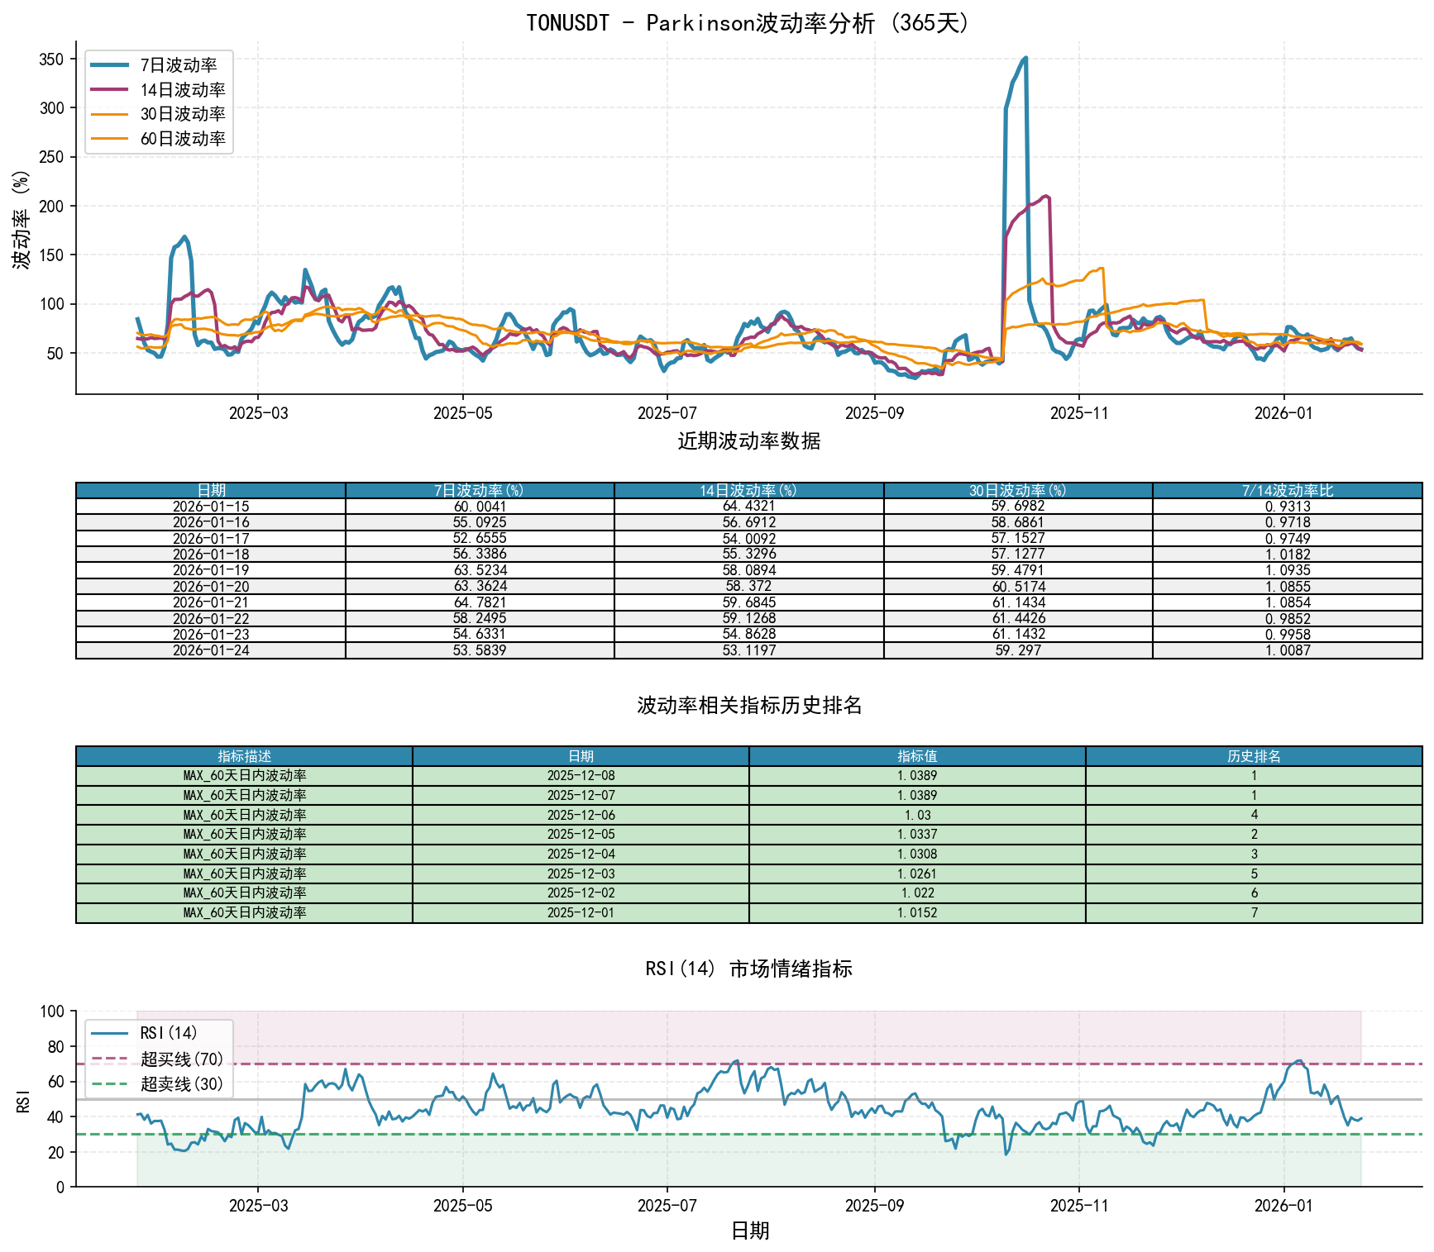Click the 波动率 (%) y-axis label
Screen dimensions: 1434x1252
click(22, 219)
